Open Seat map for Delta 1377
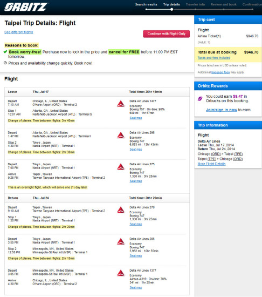This screenshot has height=297, width=262. click(x=136, y=287)
